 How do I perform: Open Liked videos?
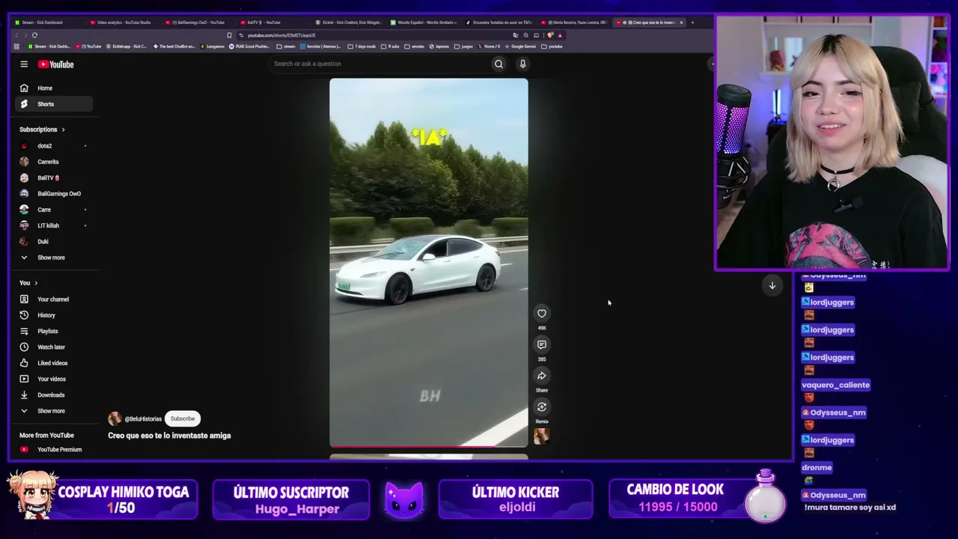coord(52,363)
